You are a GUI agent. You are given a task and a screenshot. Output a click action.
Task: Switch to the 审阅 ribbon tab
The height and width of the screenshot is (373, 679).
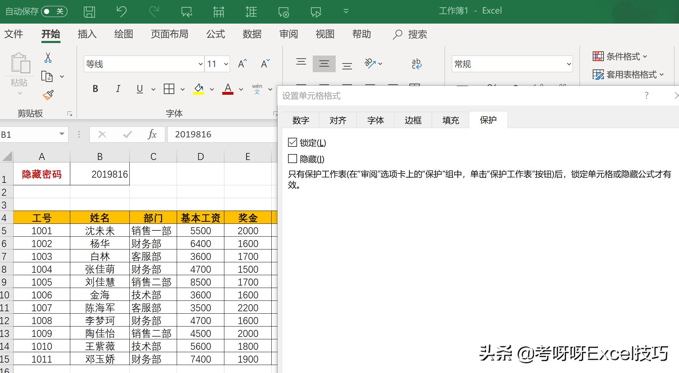[x=288, y=34]
